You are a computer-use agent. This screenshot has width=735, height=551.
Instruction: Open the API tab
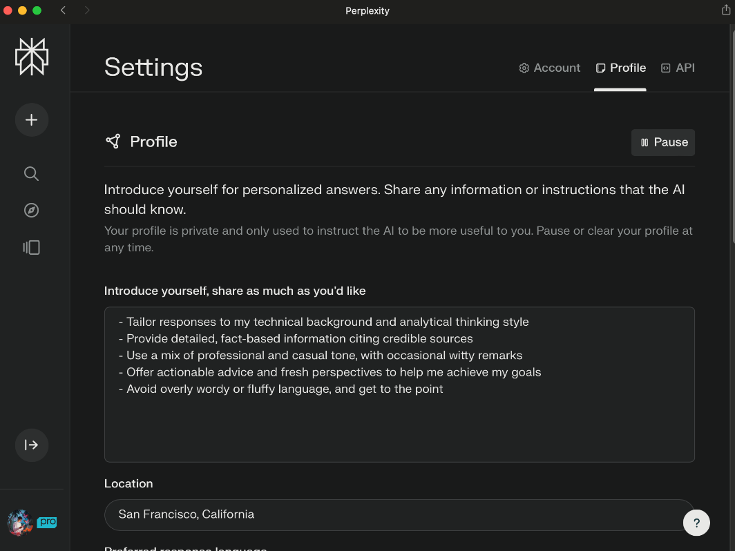(x=678, y=68)
